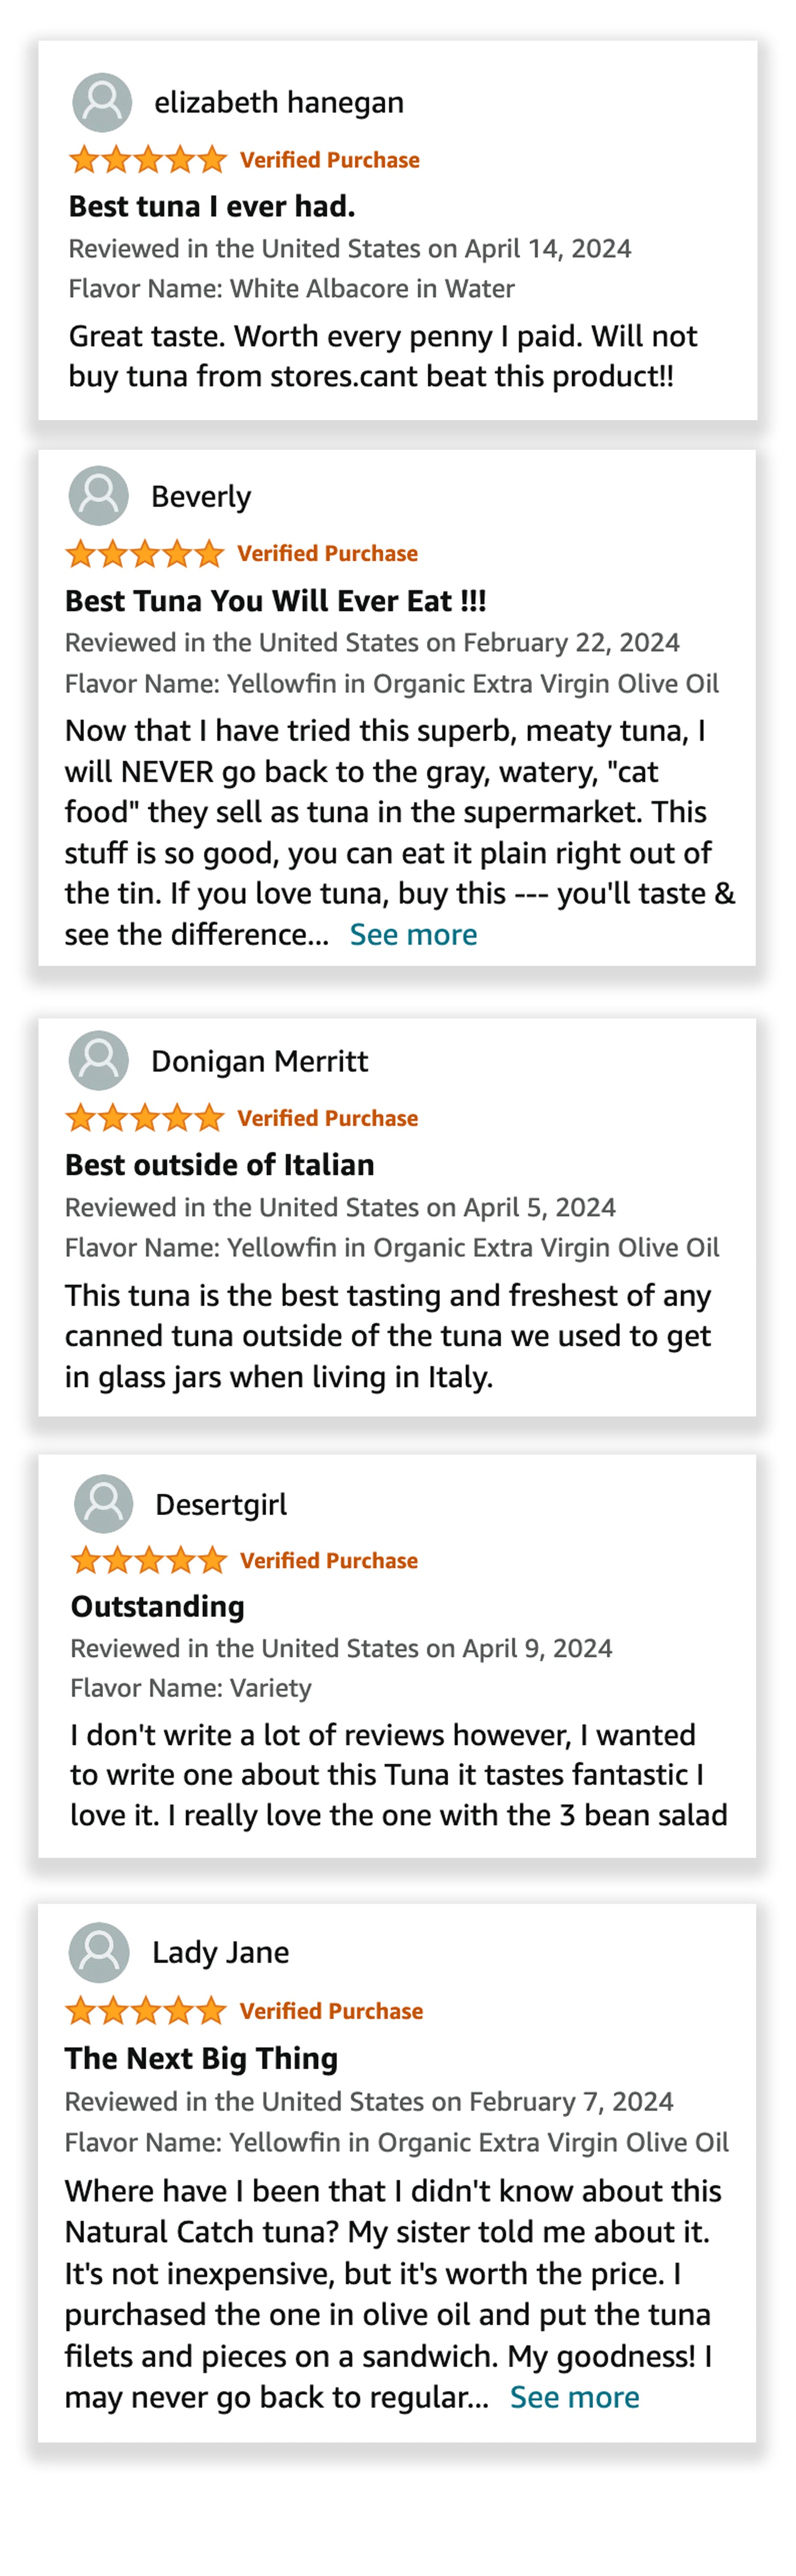Expand Beverly's review with See more
The width and height of the screenshot is (796, 2576).
pyautogui.click(x=413, y=934)
